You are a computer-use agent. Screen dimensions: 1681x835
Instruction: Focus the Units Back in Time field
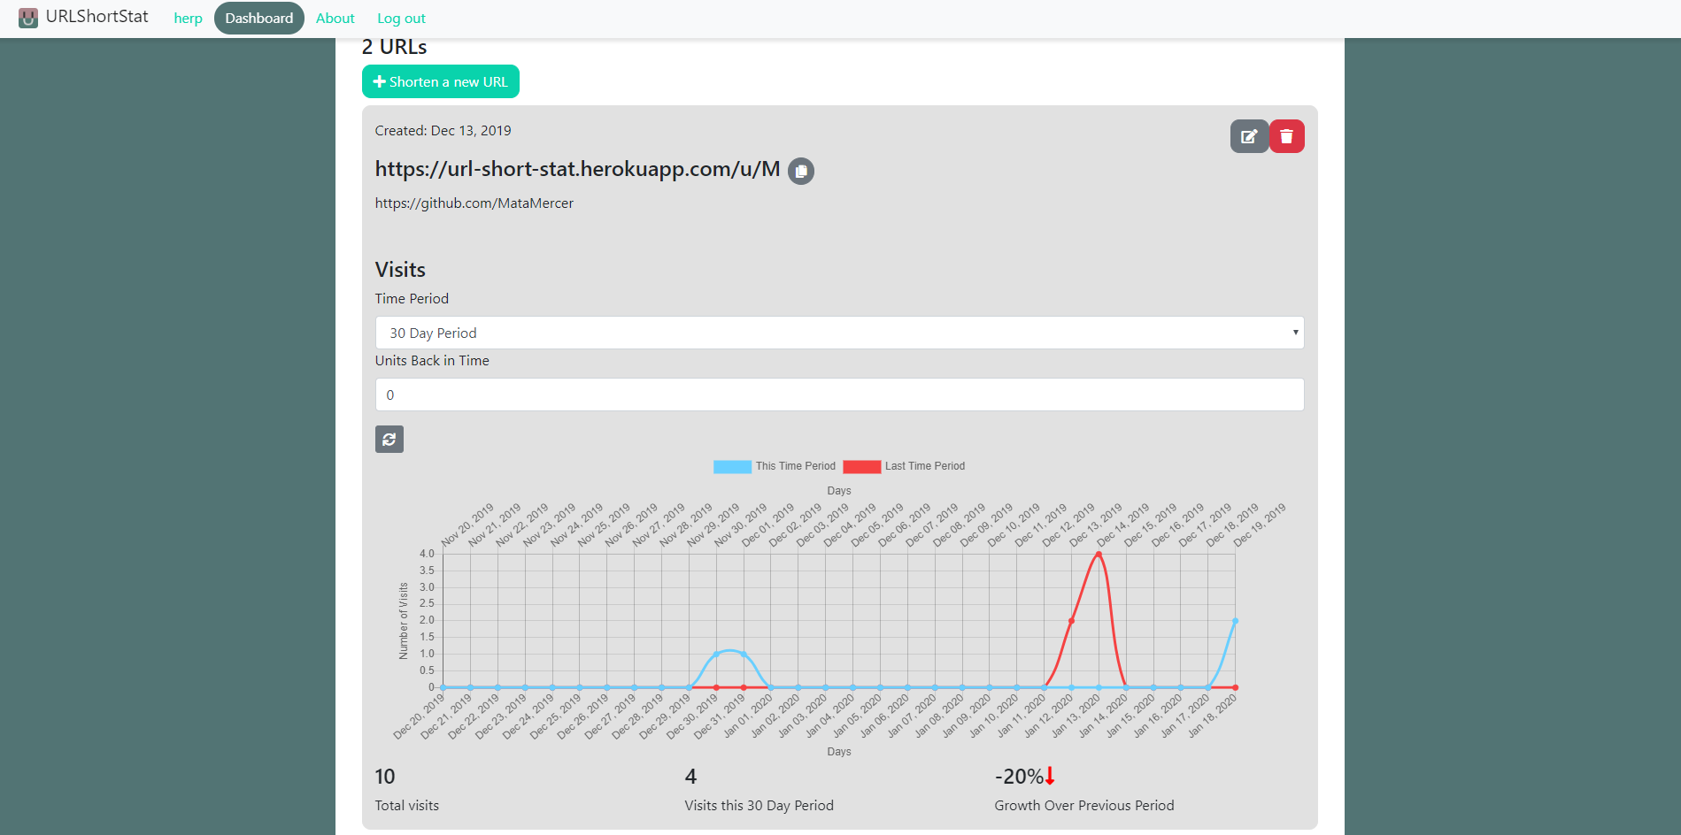pyautogui.click(x=839, y=395)
